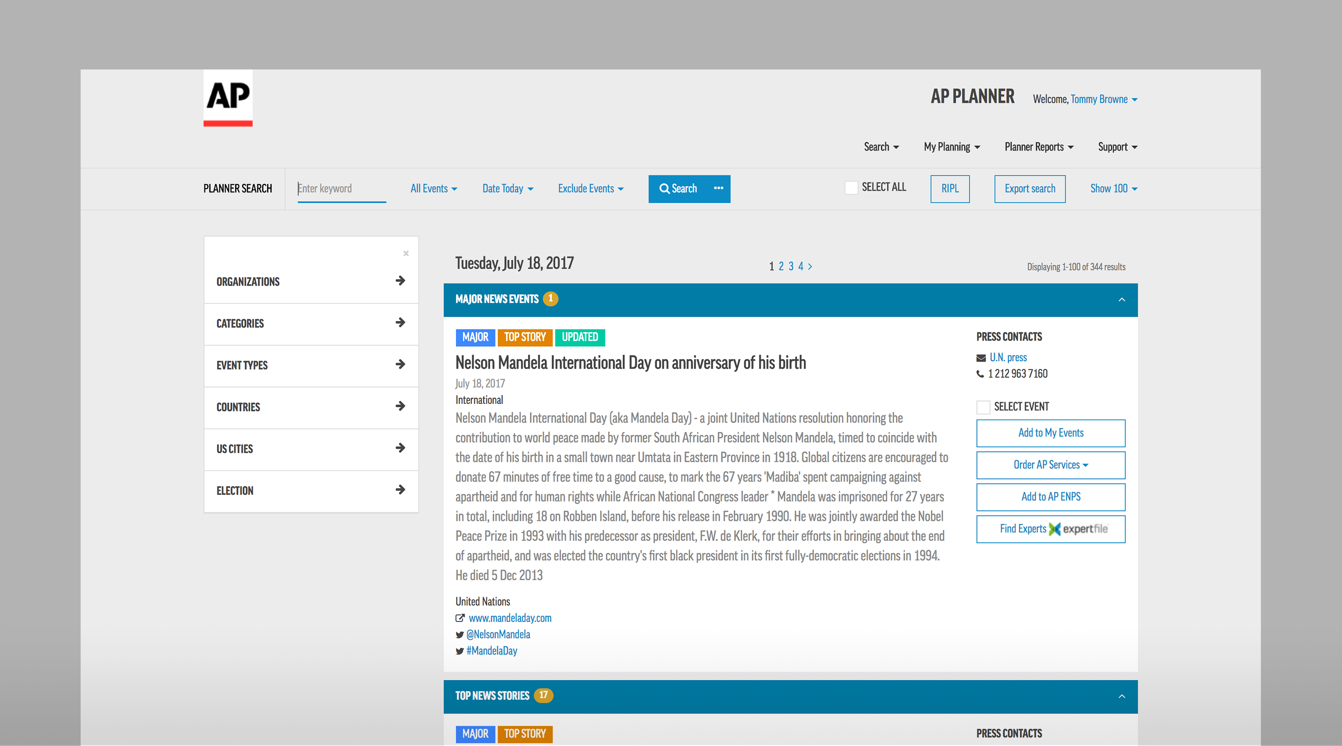
Task: Click the Top News Stories count badge
Action: [543, 696]
